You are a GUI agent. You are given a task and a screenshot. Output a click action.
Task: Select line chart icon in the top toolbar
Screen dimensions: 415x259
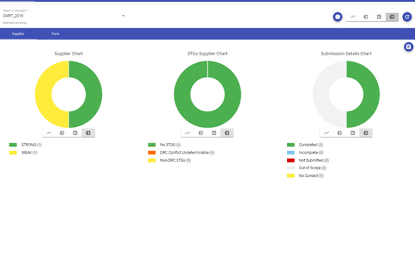coord(353,17)
